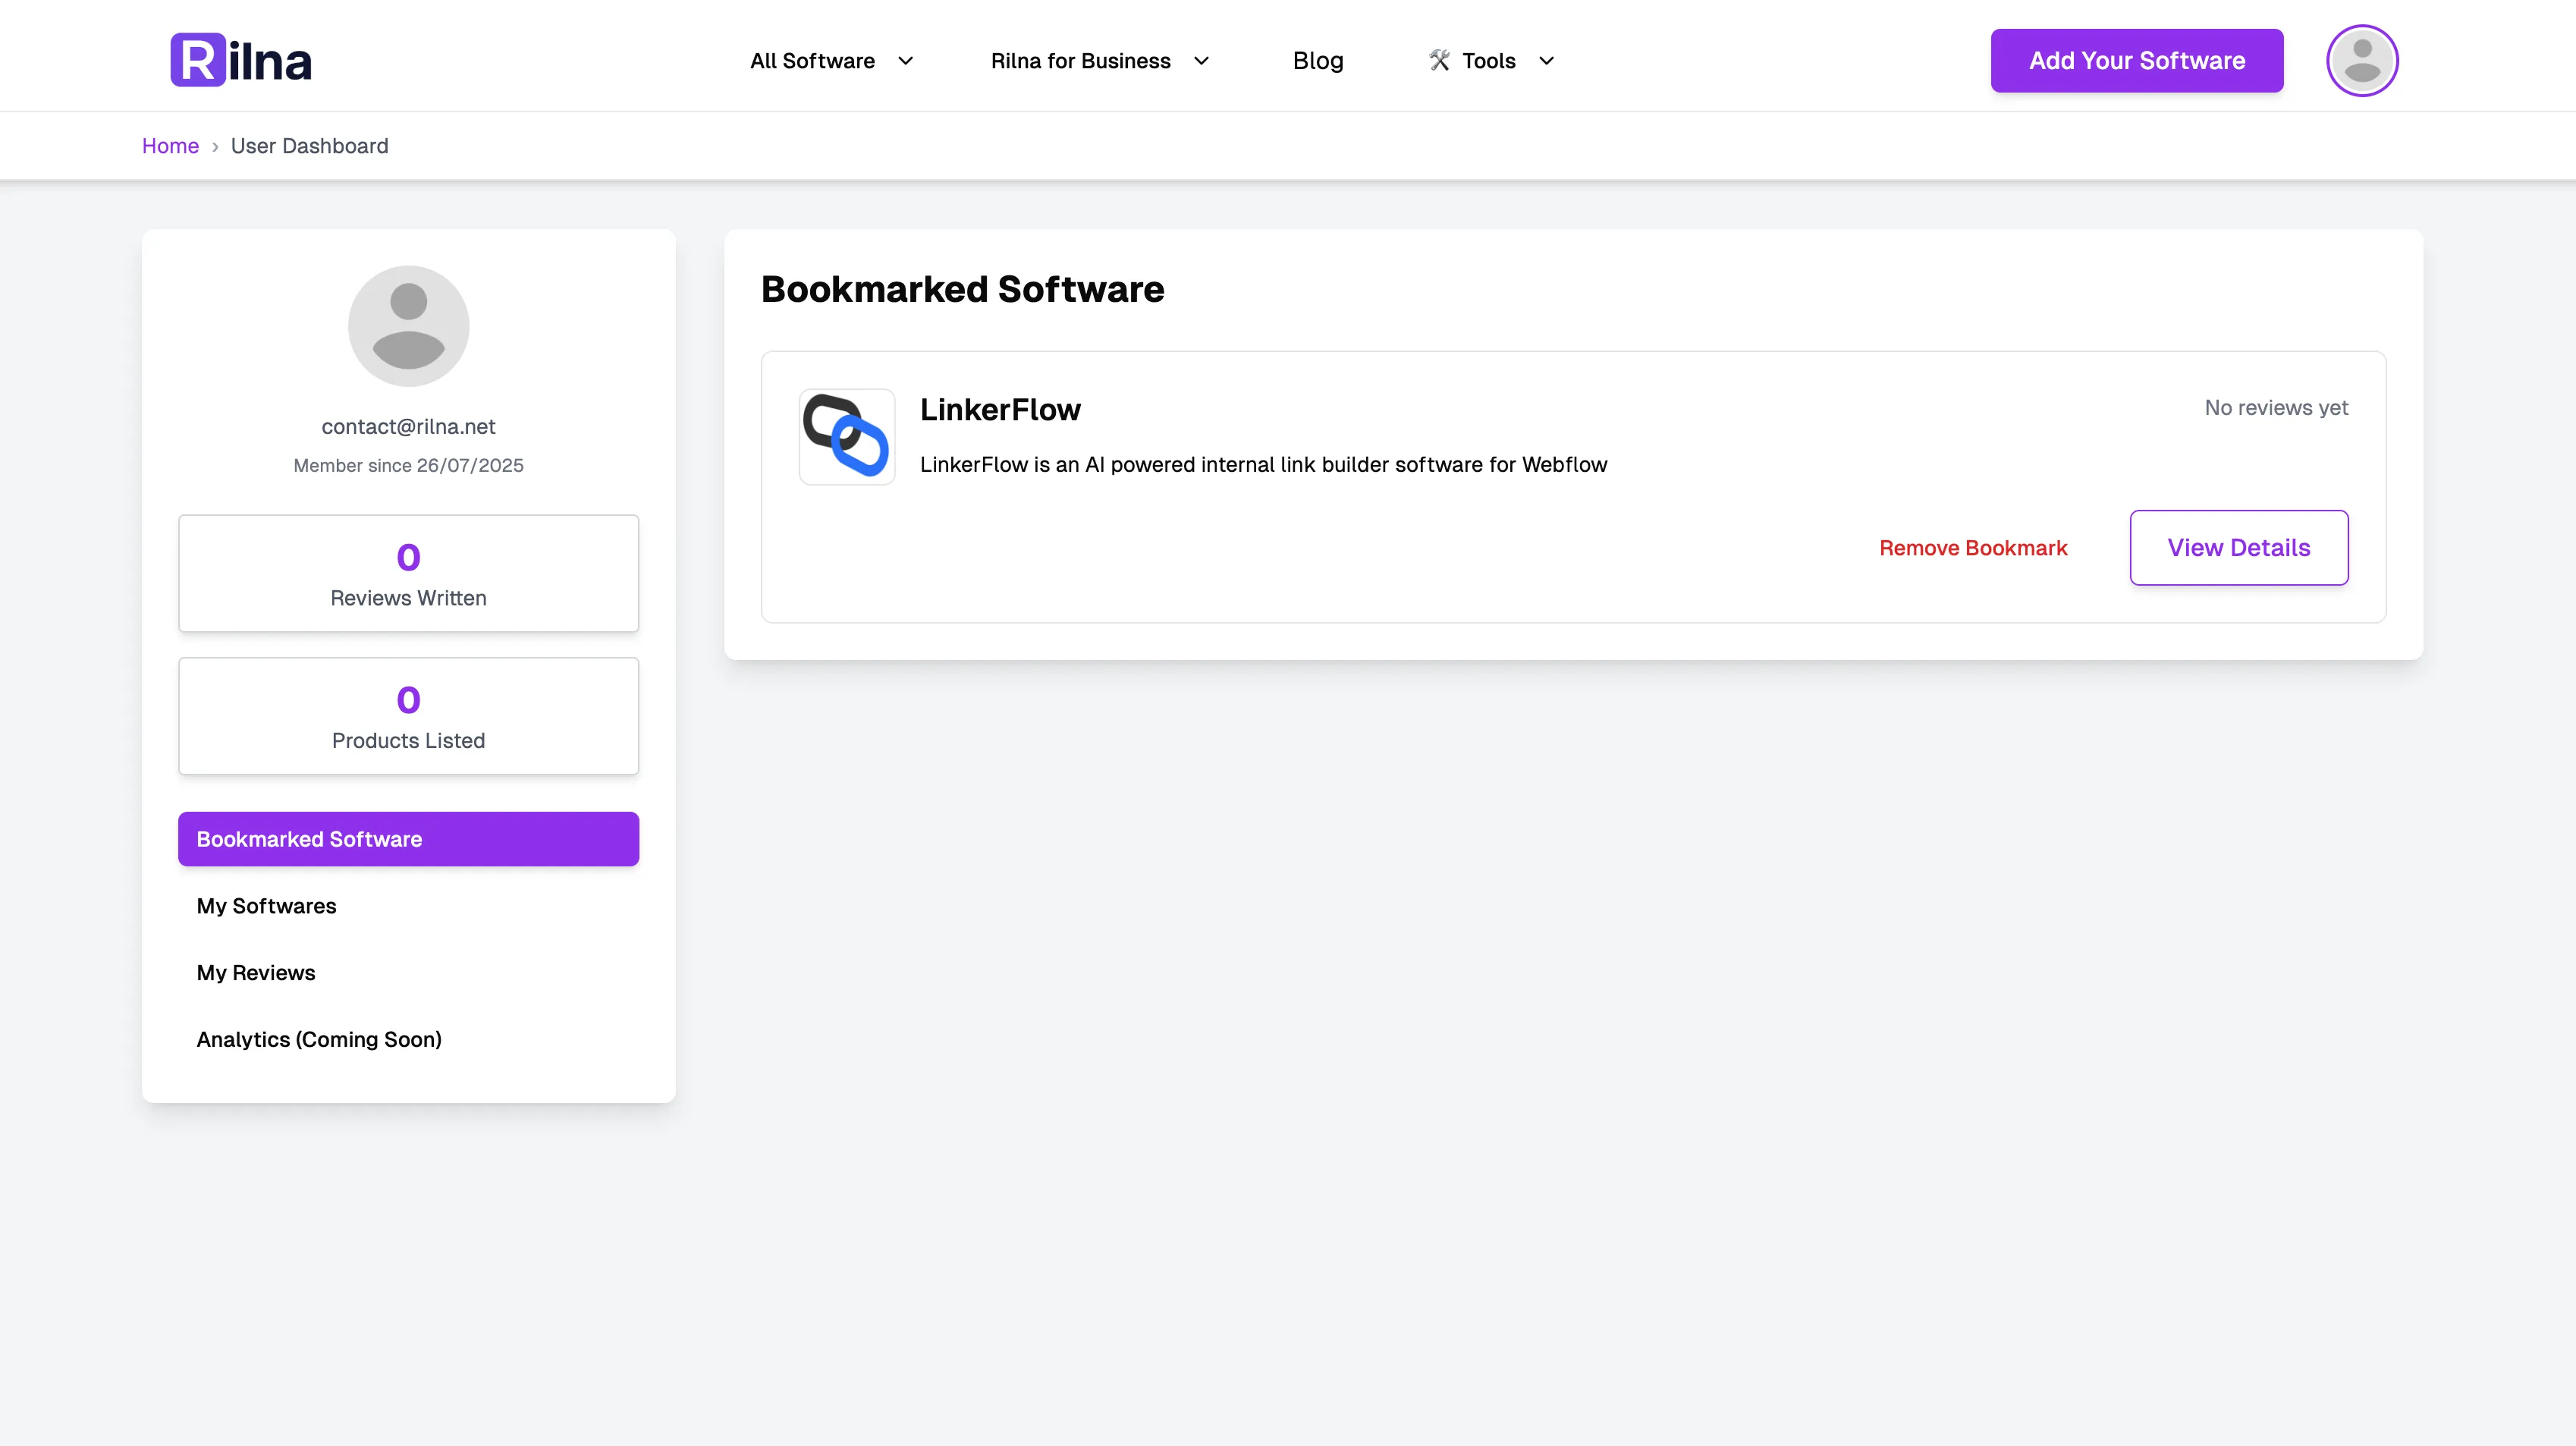2576x1446 pixels.
Task: Select Analytics (Coming Soon) item
Action: 319,1039
